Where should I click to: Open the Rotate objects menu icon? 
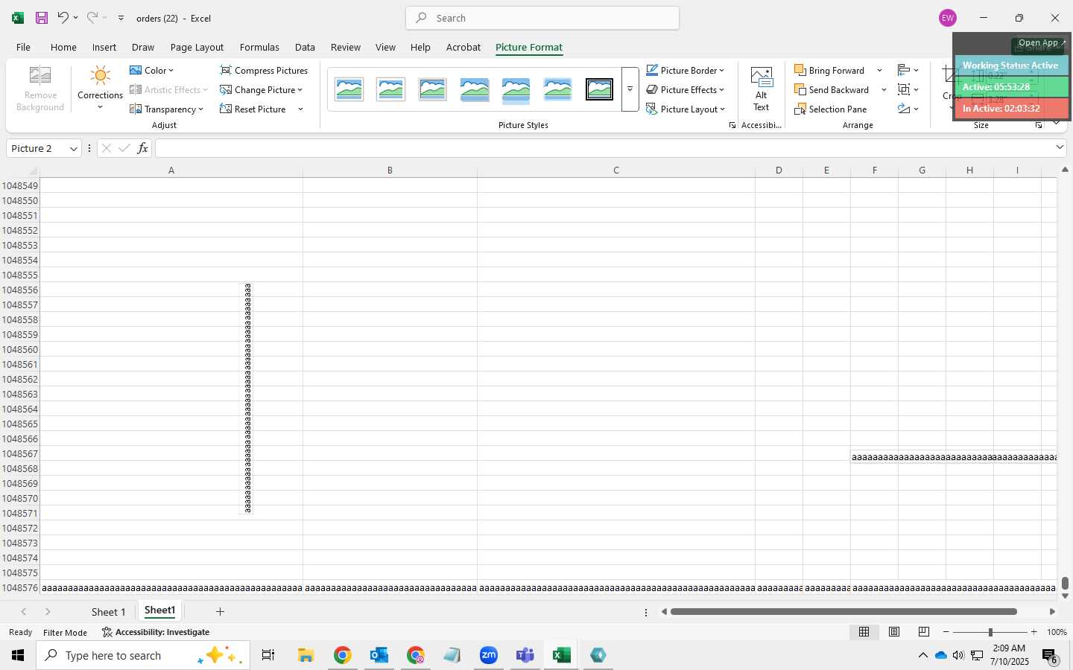[908, 109]
